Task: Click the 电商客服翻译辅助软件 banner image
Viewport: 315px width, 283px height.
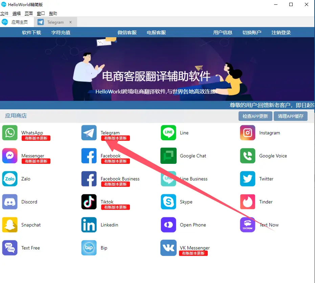Action: pyautogui.click(x=157, y=69)
